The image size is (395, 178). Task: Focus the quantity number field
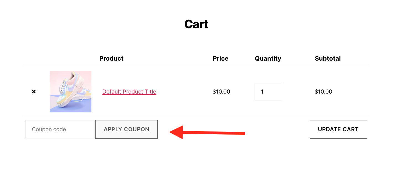(268, 92)
